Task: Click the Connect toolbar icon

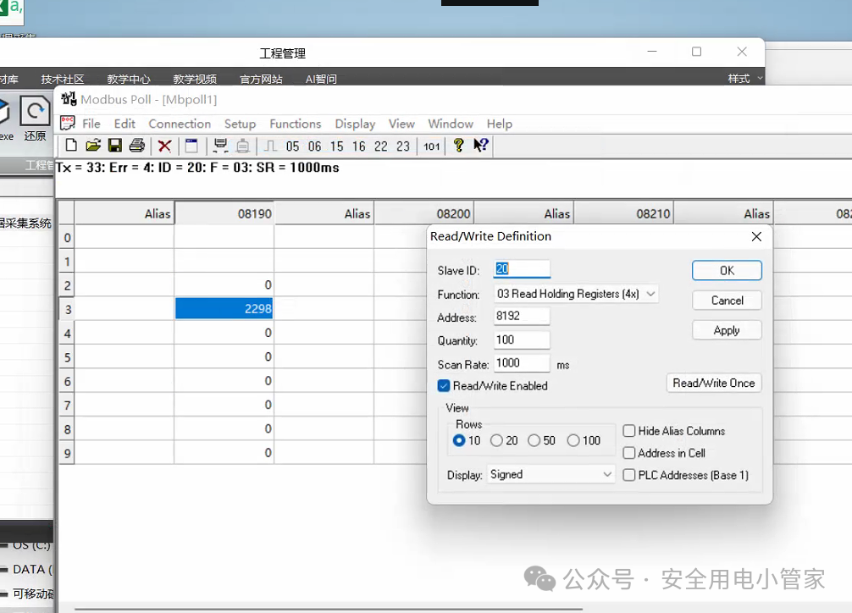Action: click(x=220, y=146)
